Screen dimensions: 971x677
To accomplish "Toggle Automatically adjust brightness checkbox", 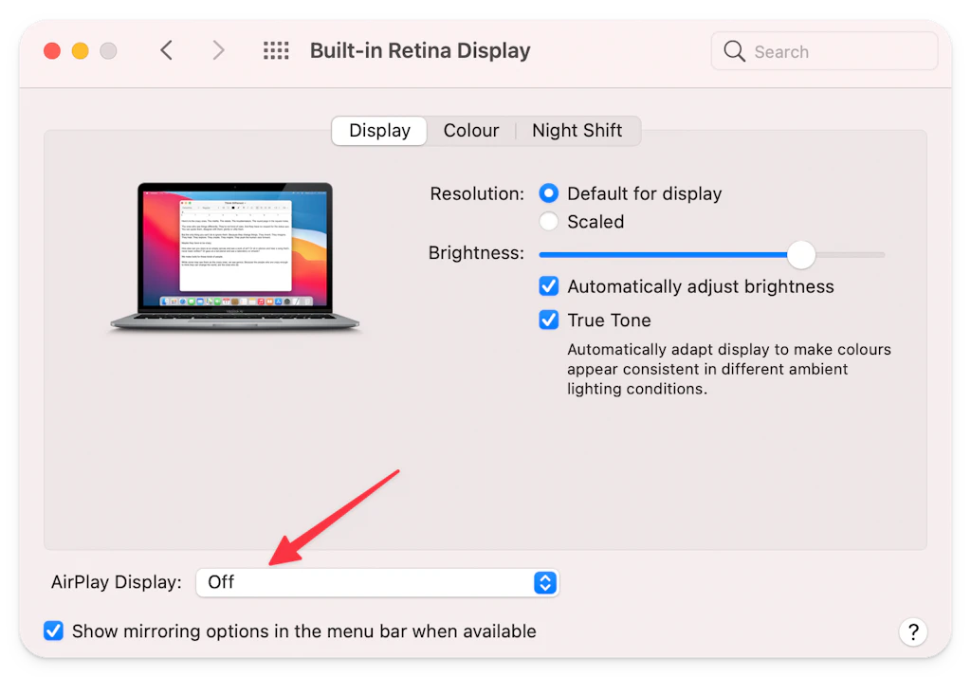I will [x=549, y=286].
